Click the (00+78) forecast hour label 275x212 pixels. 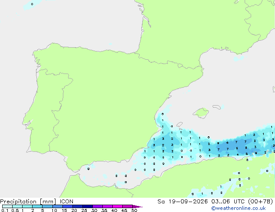coord(261,202)
